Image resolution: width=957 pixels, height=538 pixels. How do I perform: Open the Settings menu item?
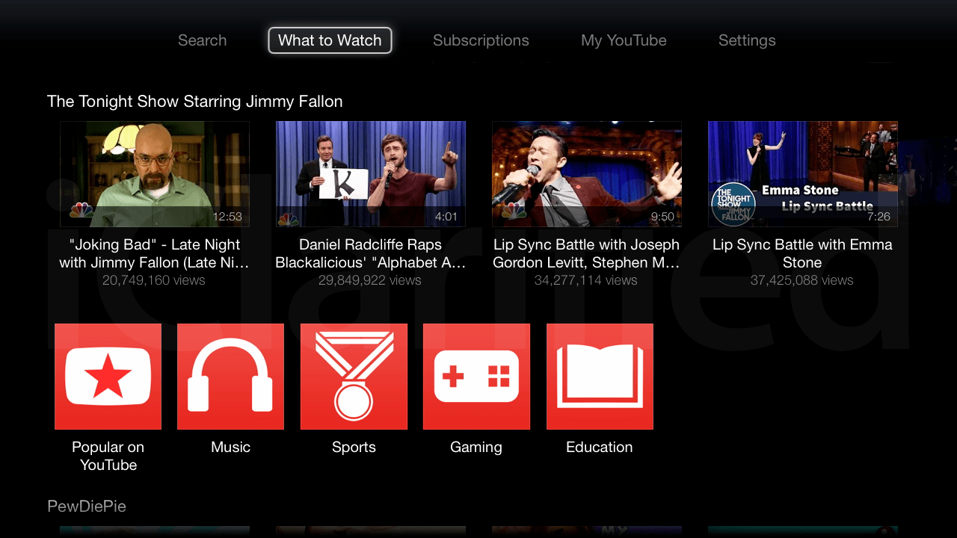(x=747, y=40)
